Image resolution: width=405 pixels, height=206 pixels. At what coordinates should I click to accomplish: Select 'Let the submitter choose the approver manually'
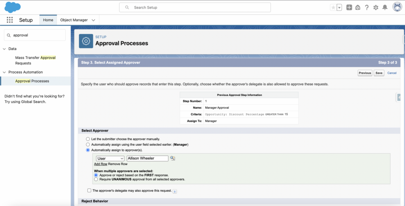88,139
